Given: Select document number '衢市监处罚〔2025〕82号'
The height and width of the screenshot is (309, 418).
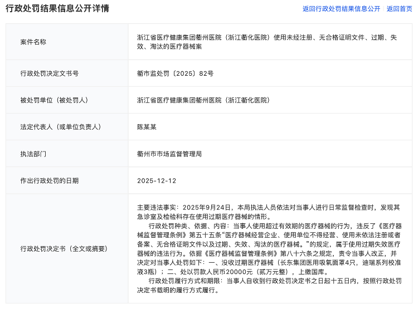Looking at the screenshot, I should point(175,73).
